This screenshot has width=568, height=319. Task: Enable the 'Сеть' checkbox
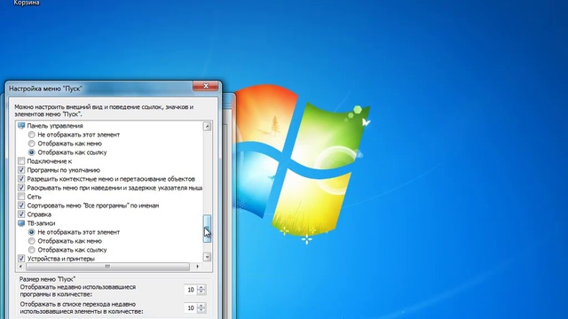tap(21, 197)
